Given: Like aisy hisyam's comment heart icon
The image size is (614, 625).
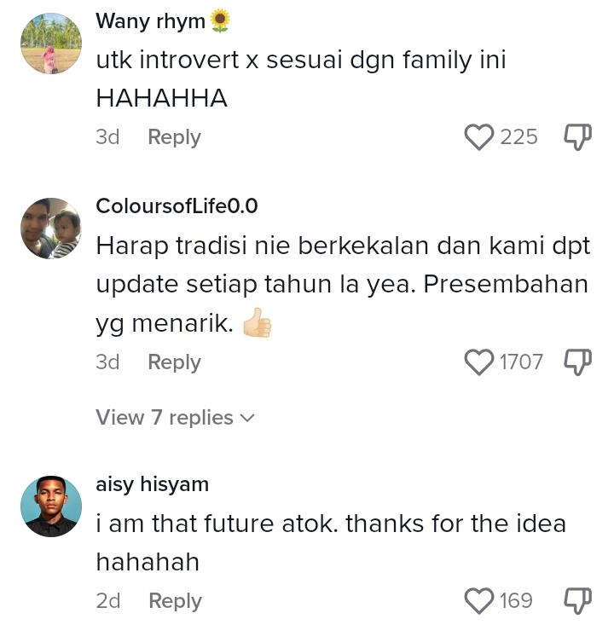Looking at the screenshot, I should [x=479, y=601].
